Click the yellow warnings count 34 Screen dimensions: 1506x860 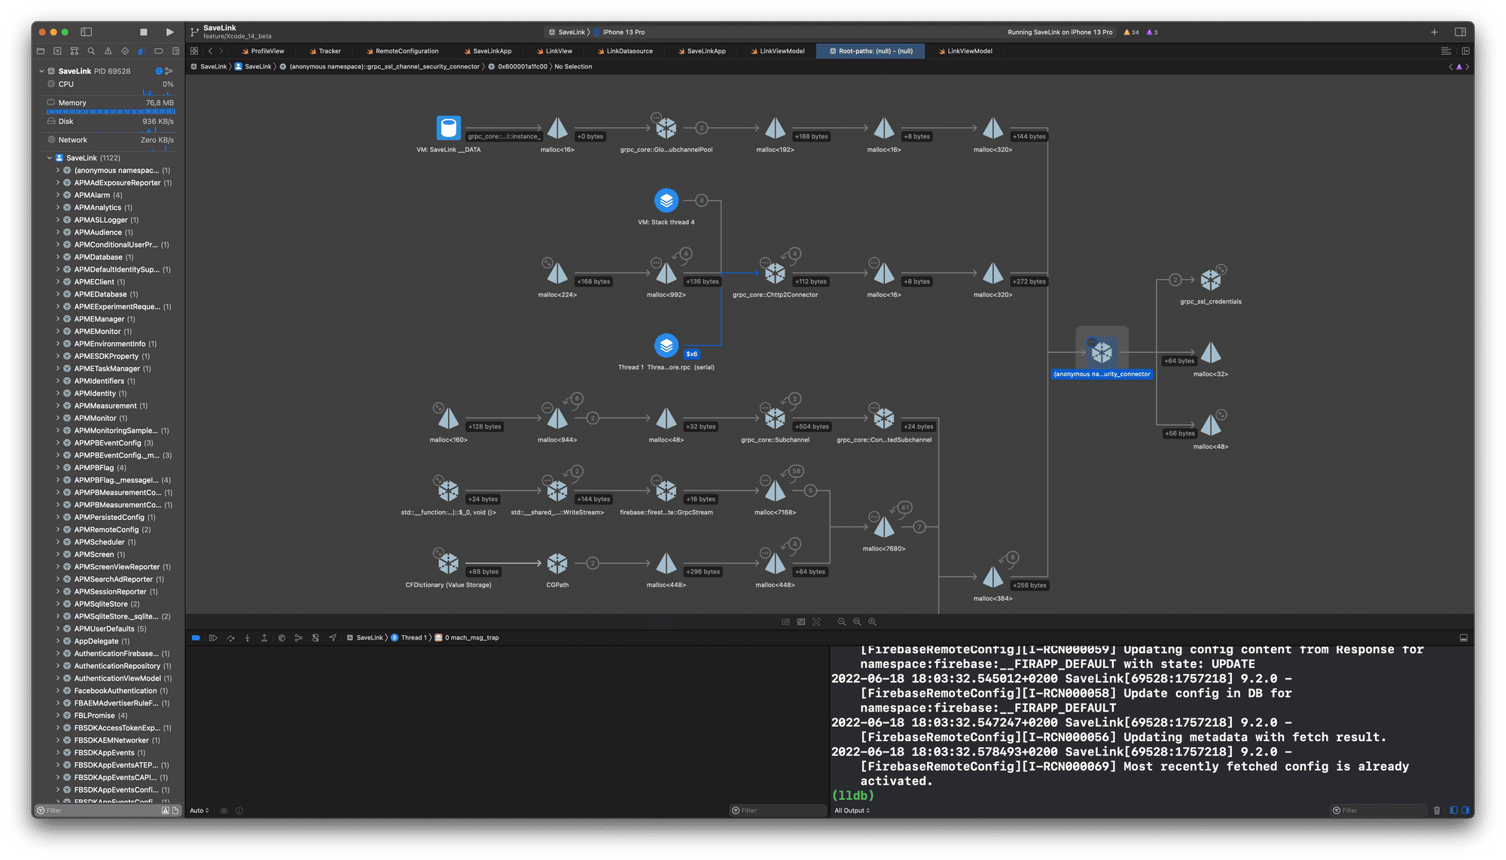[1131, 32]
